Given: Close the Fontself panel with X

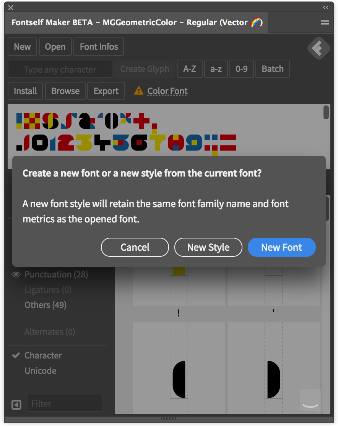Looking at the screenshot, I should (11, 8).
